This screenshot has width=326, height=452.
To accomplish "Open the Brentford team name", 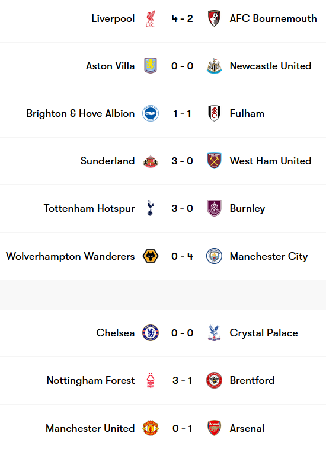I will (252, 380).
